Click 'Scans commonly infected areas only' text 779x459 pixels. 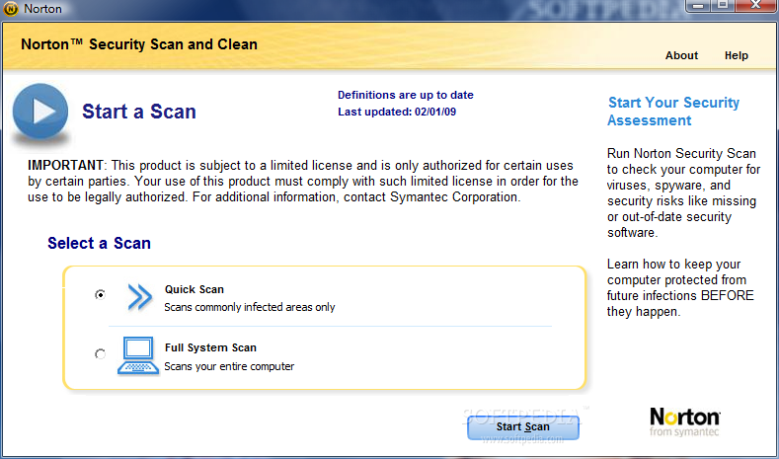[250, 308]
